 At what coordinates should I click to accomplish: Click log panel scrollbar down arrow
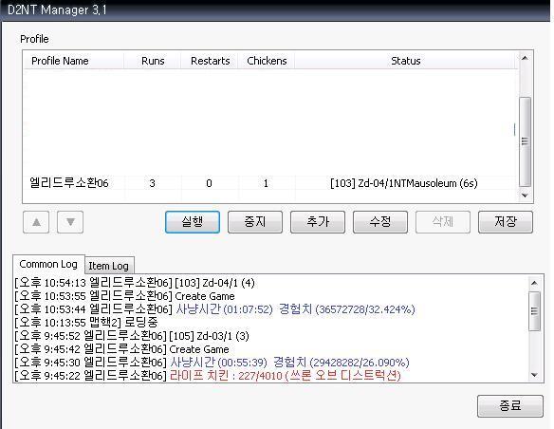coord(535,375)
